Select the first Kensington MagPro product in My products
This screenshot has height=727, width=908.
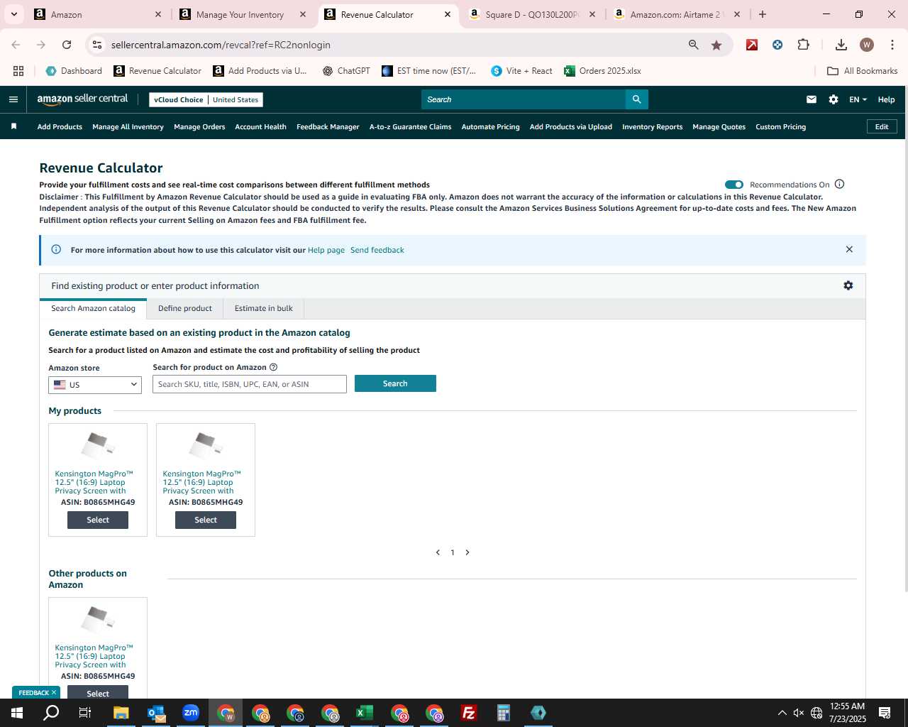[x=98, y=520]
